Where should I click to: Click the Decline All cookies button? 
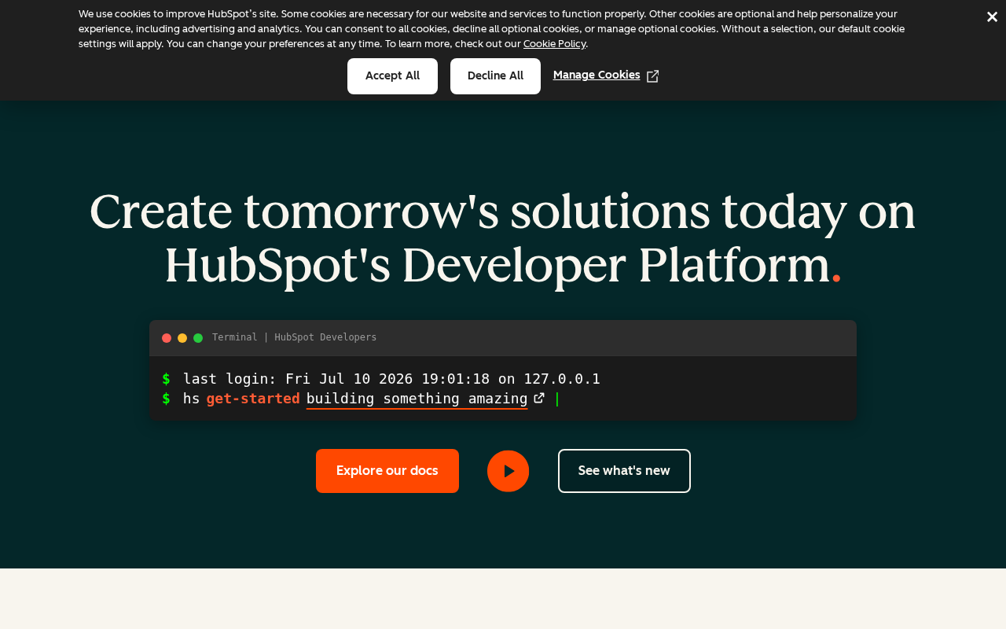click(495, 76)
